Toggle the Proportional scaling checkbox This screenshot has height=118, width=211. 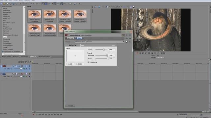pos(88,62)
